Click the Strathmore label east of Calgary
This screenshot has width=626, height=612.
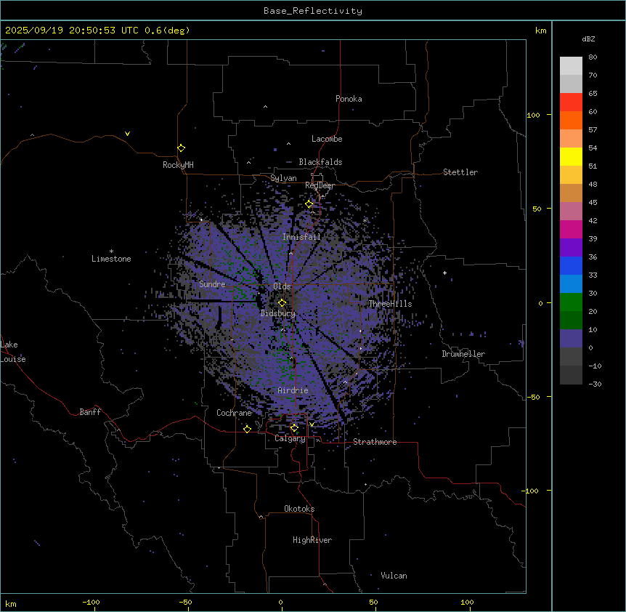click(375, 442)
